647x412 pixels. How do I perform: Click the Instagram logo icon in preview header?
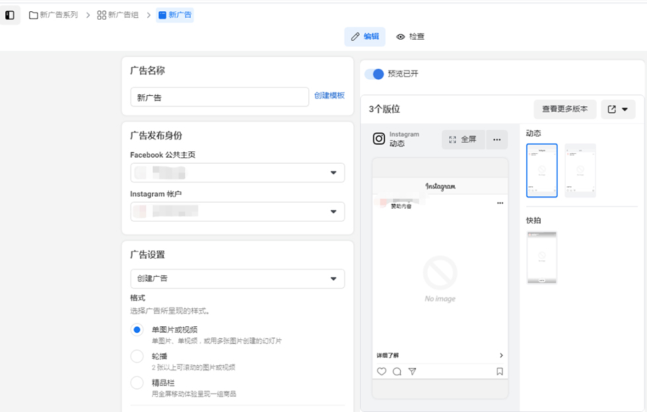(379, 139)
